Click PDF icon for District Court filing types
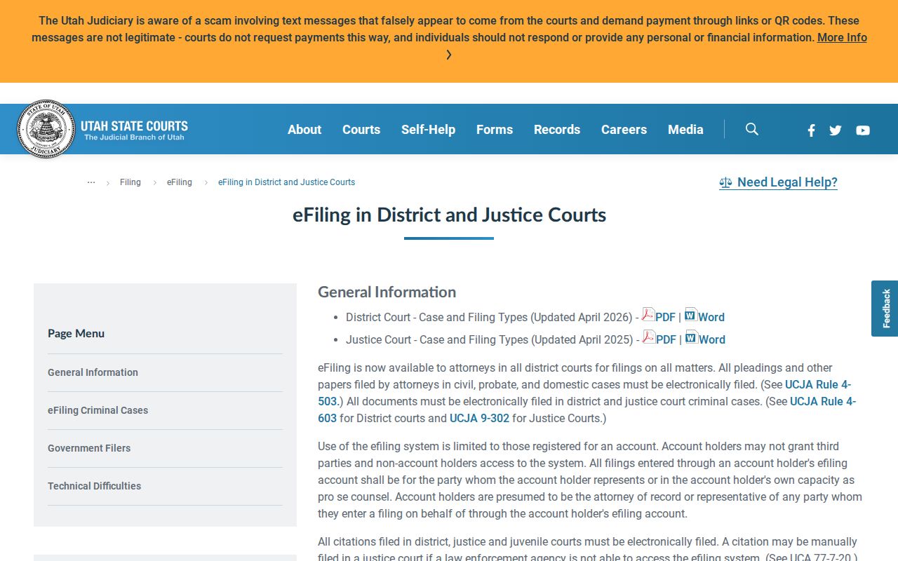The image size is (898, 561). [648, 315]
